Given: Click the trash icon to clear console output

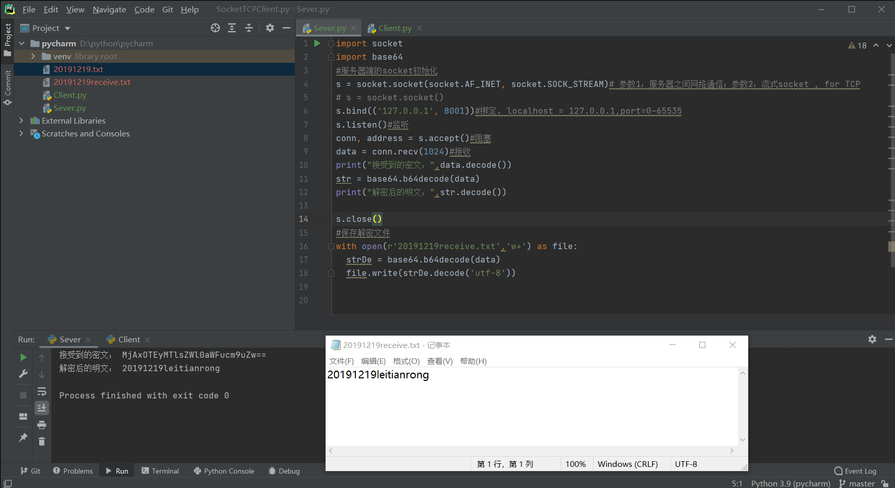Looking at the screenshot, I should (42, 442).
